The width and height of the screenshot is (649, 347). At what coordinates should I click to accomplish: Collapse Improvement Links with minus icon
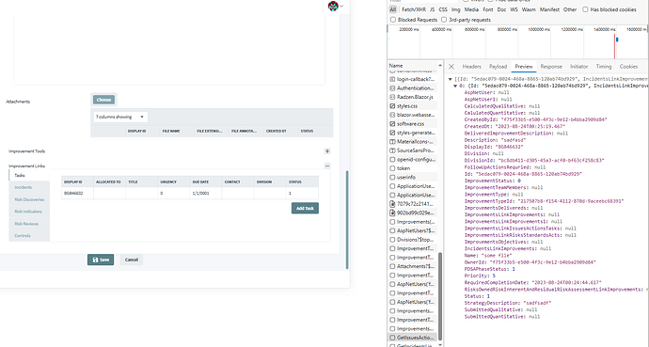327,166
